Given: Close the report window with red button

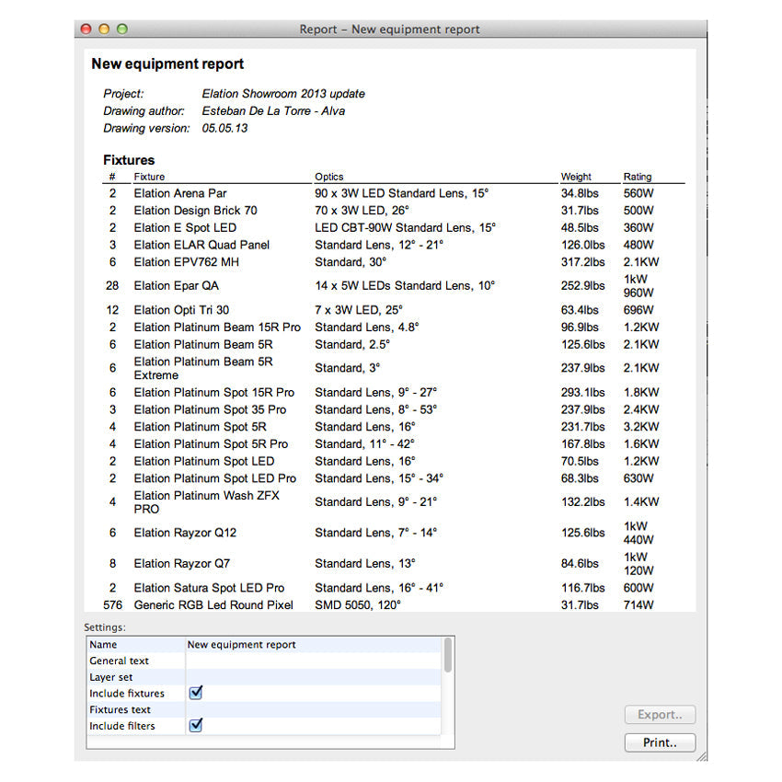Looking at the screenshot, I should tap(86, 29).
